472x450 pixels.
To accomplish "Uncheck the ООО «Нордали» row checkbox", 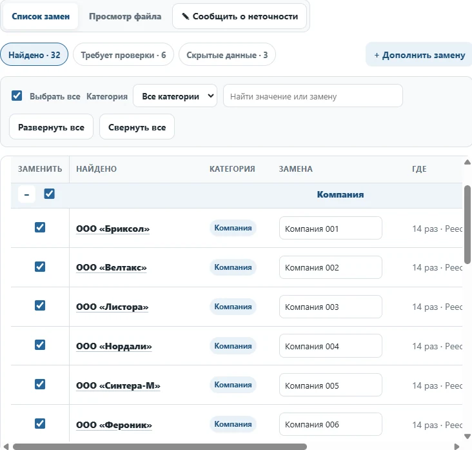I will click(40, 345).
